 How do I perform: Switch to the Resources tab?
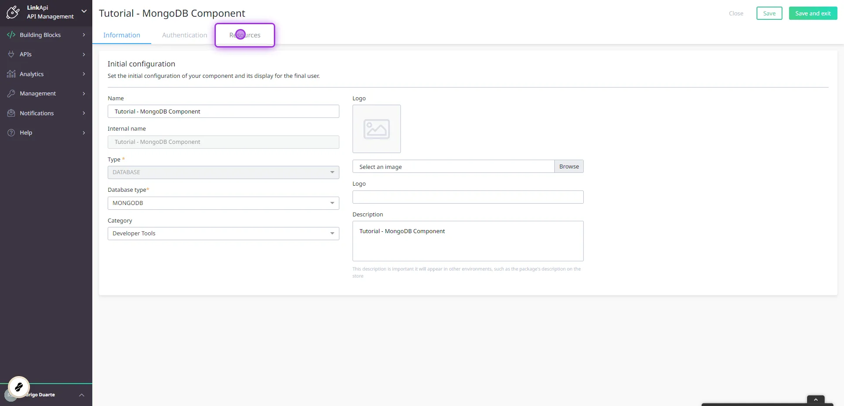(245, 35)
